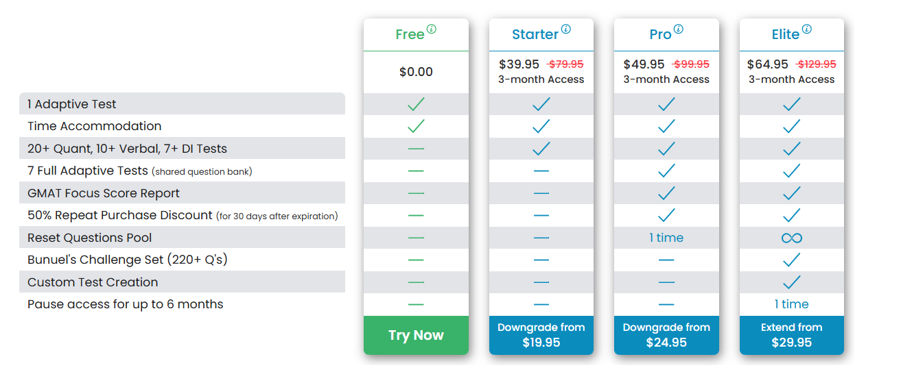This screenshot has width=901, height=372.
Task: Click the info icon beside Elite
Action: [x=806, y=29]
